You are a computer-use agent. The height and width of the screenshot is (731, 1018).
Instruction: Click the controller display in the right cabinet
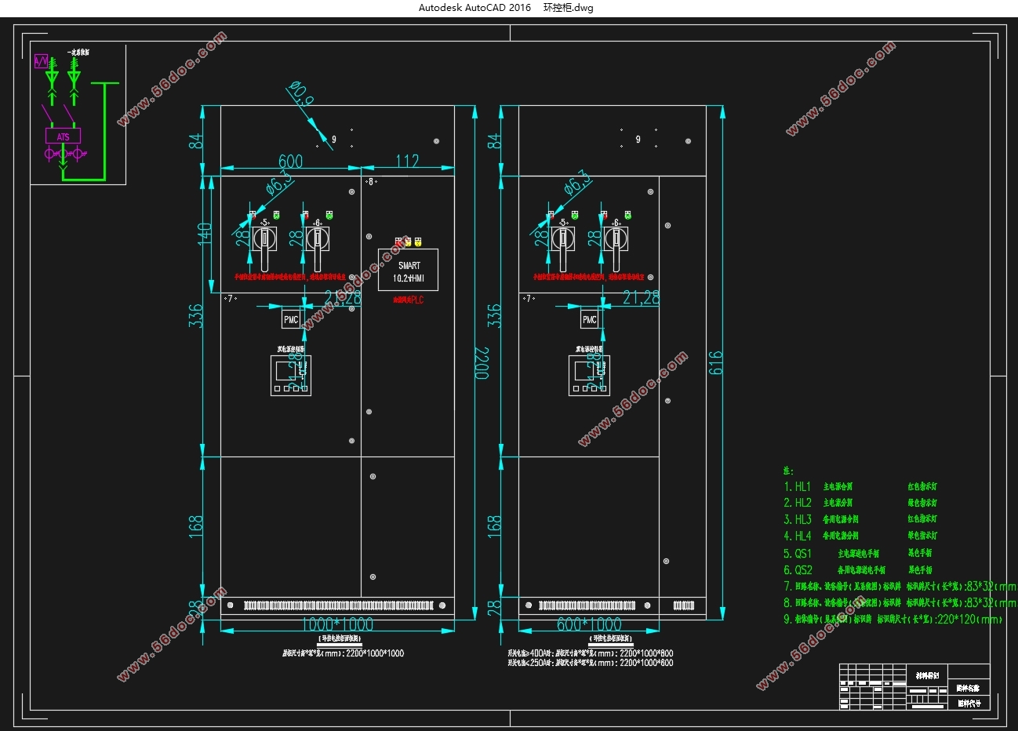[589, 376]
